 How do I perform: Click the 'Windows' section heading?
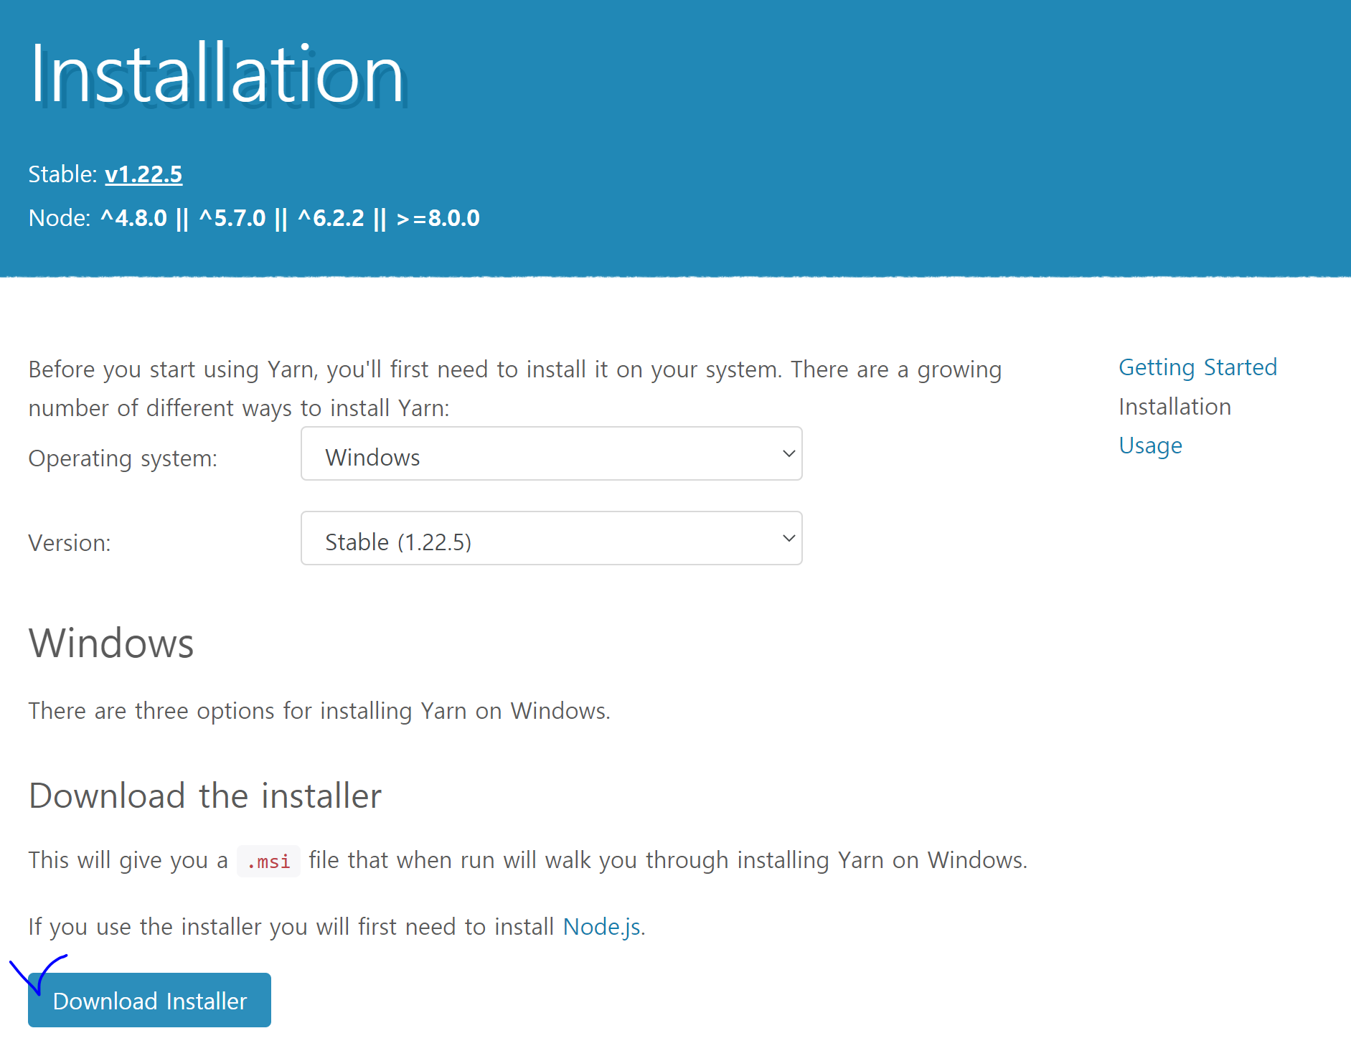point(111,643)
